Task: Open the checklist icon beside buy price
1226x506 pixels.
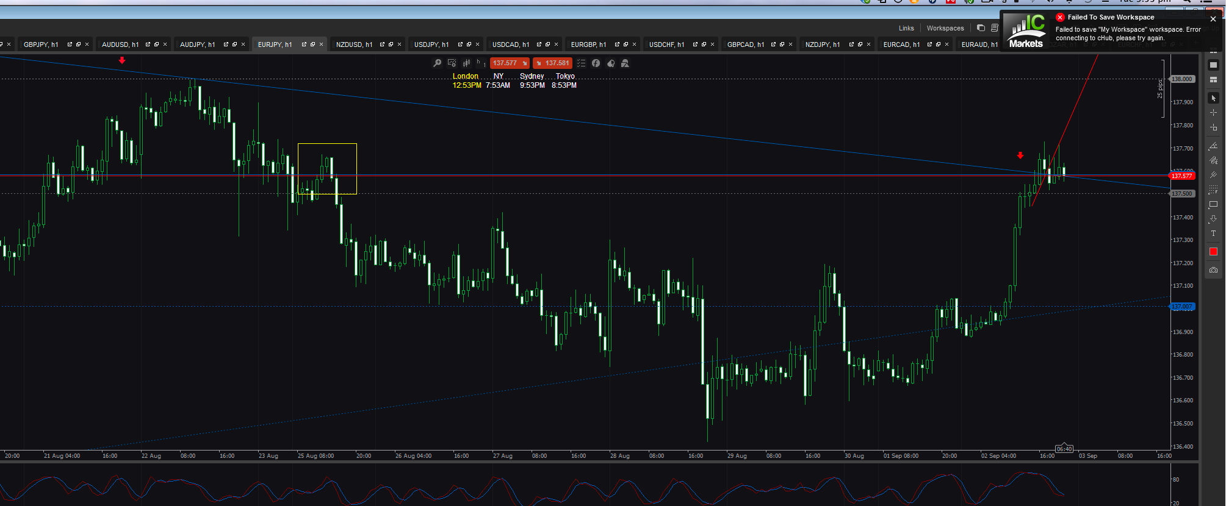Action: tap(581, 63)
